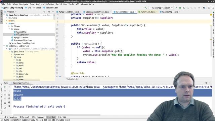Pin the Run tab with pin icon

pyautogui.click(x=5, y=108)
